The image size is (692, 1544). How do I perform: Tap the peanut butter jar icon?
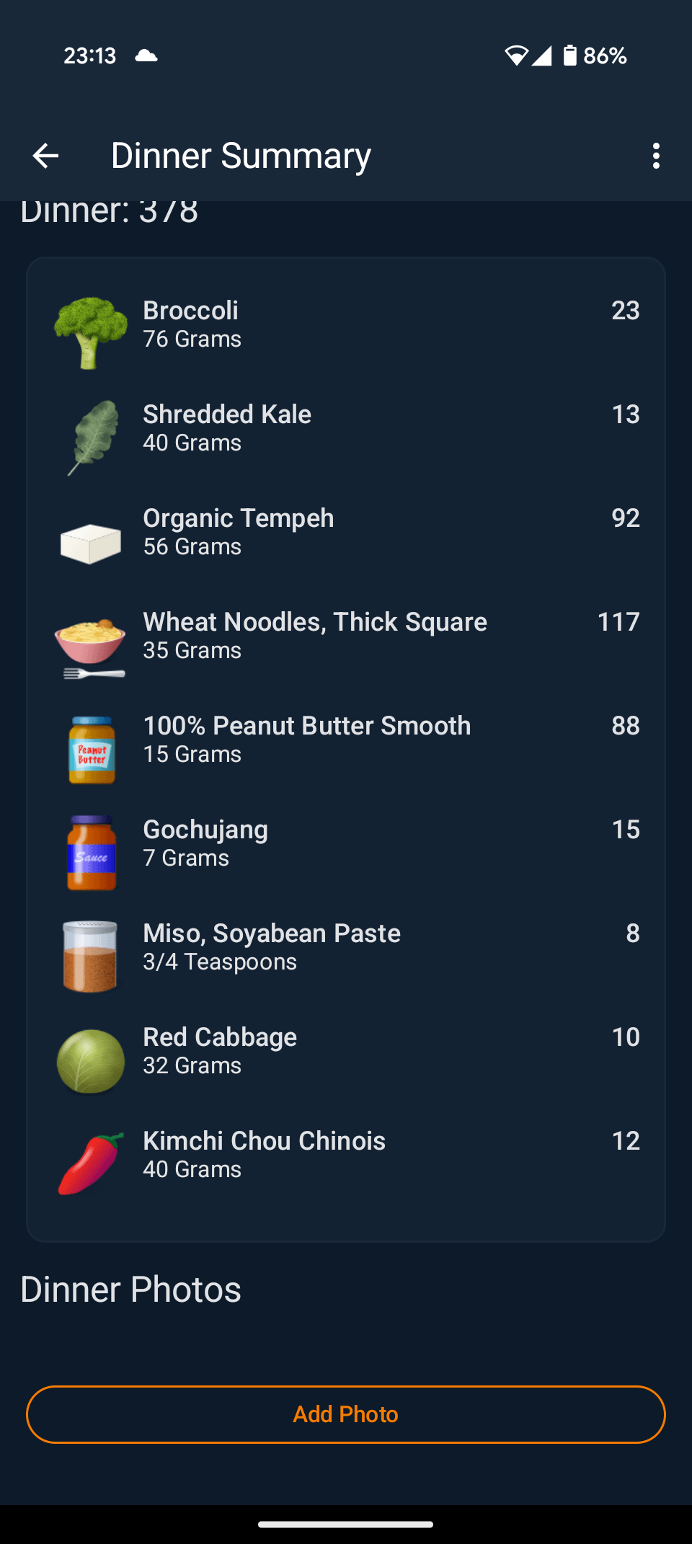coord(92,750)
